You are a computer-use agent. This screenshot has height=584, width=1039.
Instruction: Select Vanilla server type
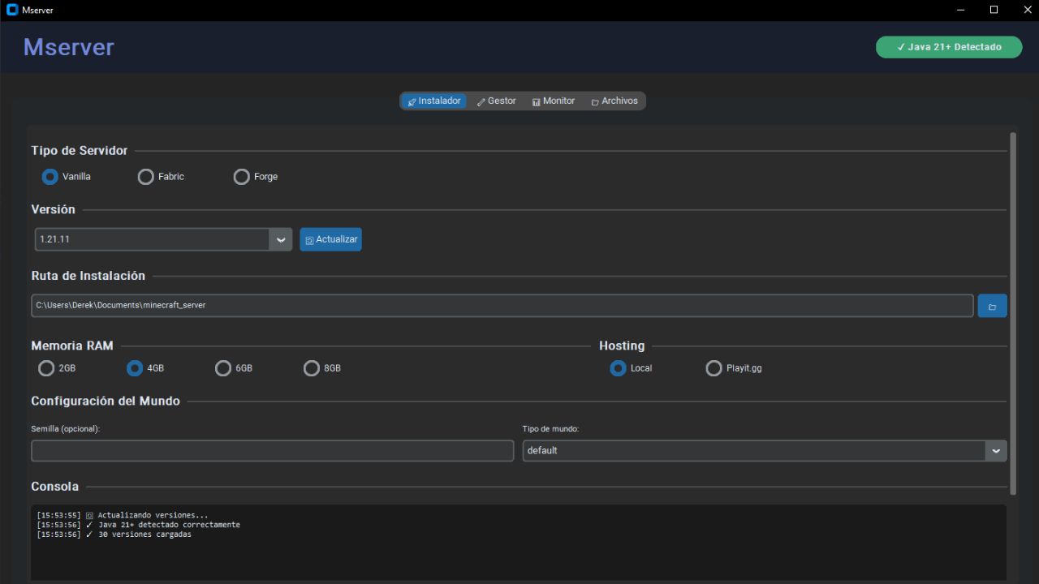50,177
